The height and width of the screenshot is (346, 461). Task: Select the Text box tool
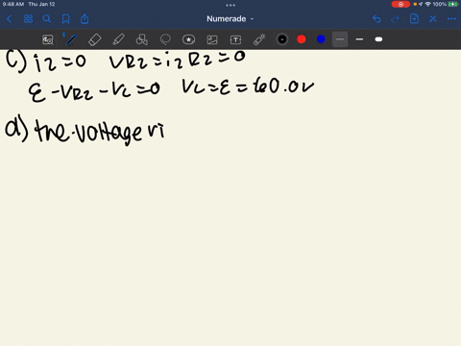235,39
